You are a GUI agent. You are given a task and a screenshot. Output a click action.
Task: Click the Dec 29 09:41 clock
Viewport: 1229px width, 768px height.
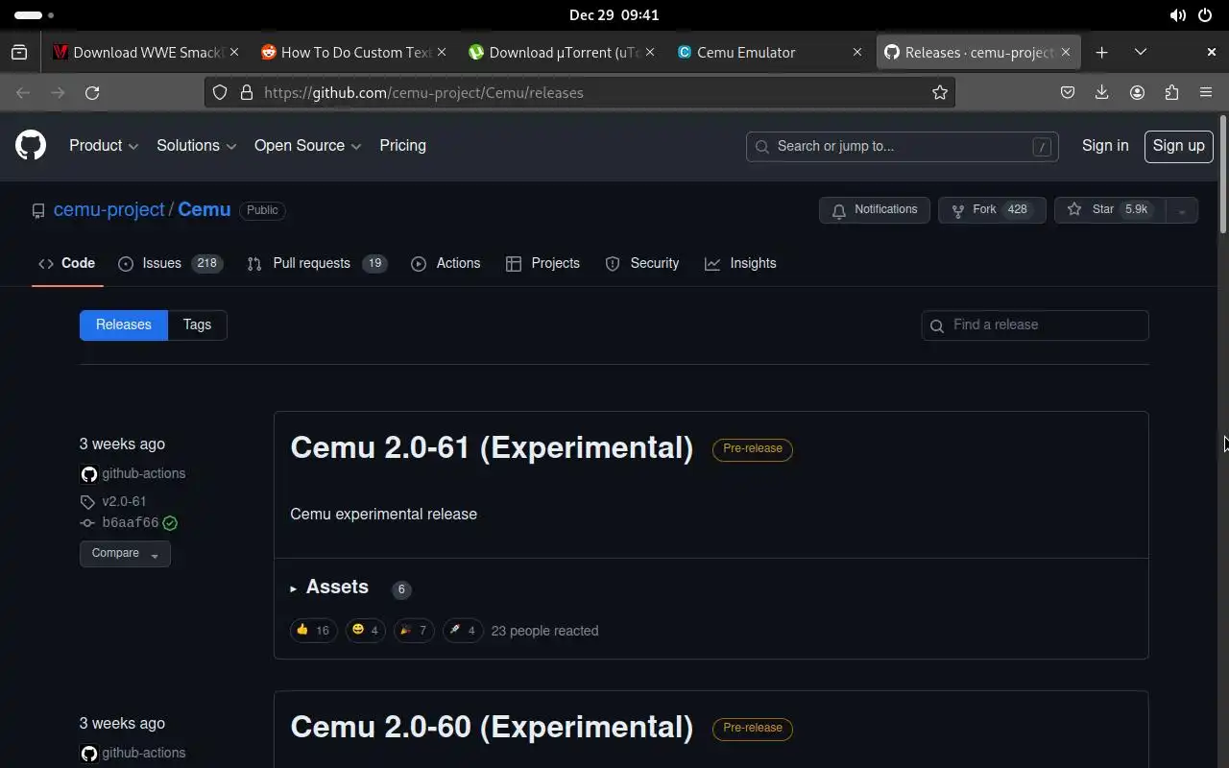pos(614,15)
